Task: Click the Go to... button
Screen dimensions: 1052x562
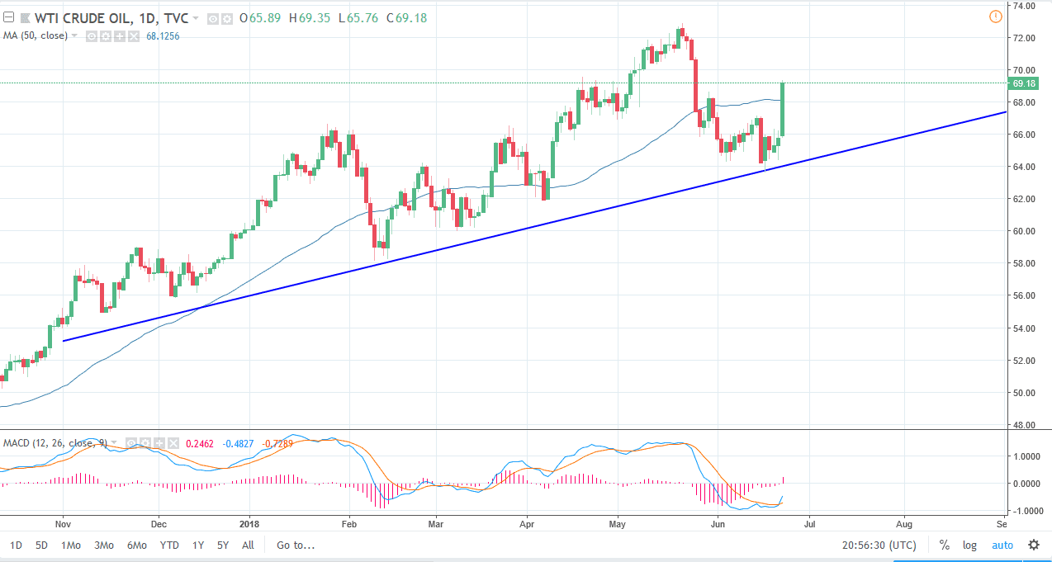Action: (x=294, y=545)
